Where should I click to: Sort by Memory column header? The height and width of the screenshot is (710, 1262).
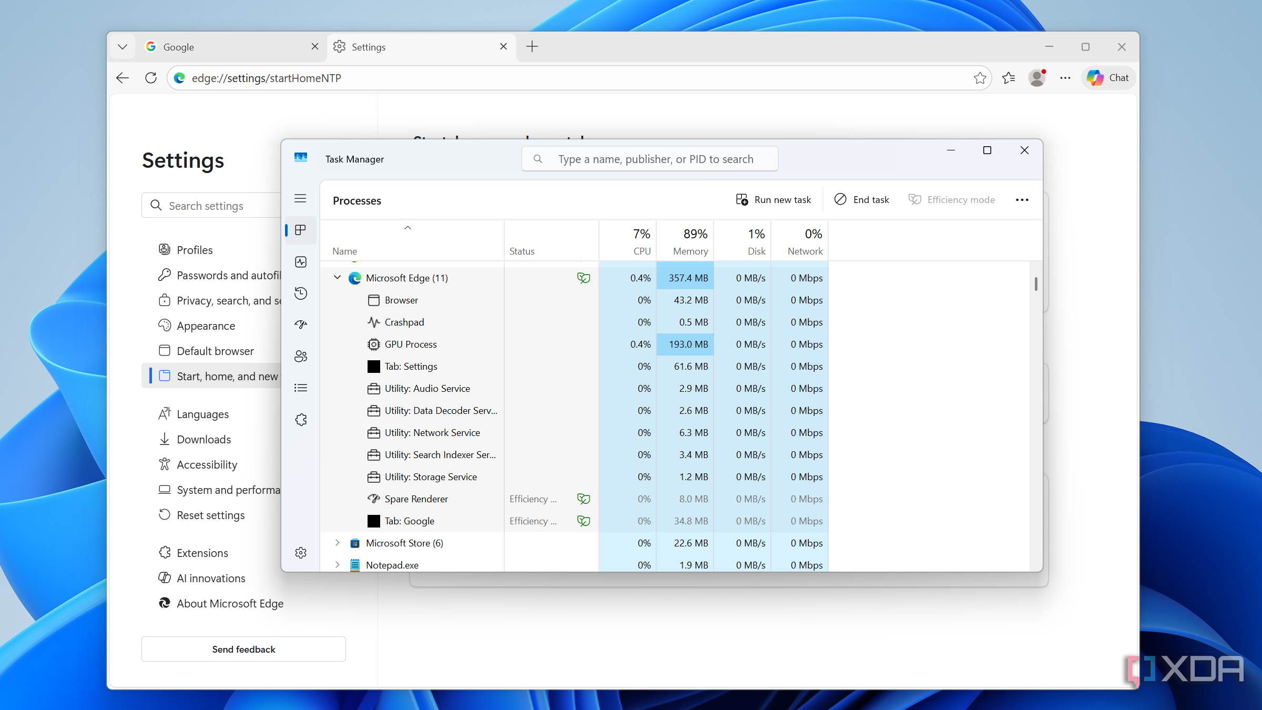pos(685,240)
